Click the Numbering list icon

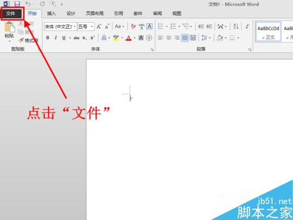pos(173,26)
